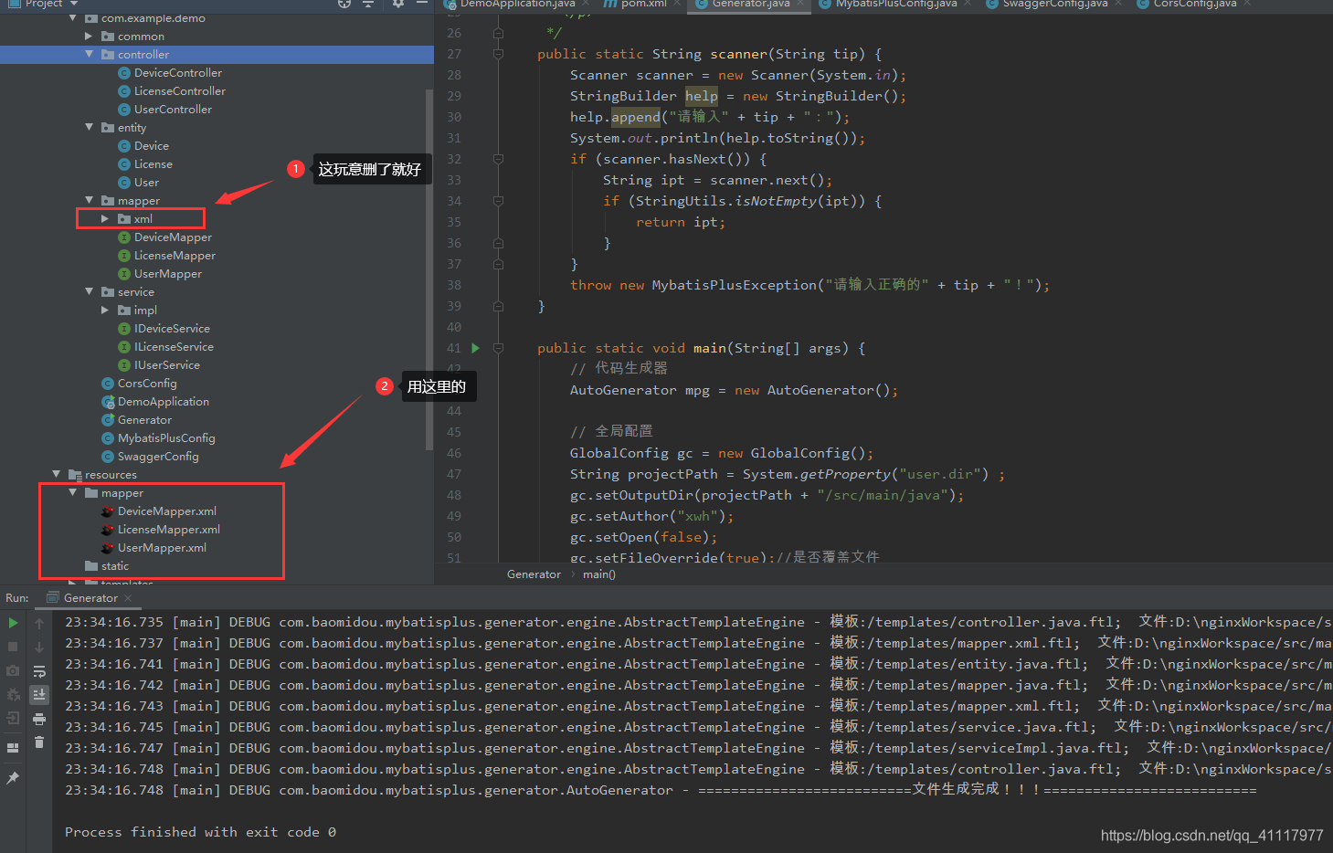This screenshot has width=1333, height=853.
Task: Toggle the Pin Tab icon
Action: tap(13, 778)
